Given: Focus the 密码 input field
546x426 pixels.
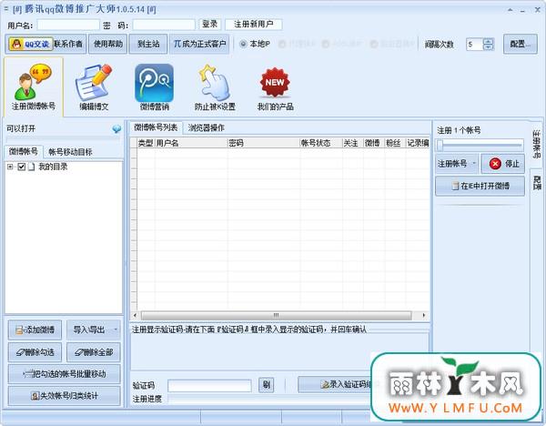Looking at the screenshot, I should [164, 25].
